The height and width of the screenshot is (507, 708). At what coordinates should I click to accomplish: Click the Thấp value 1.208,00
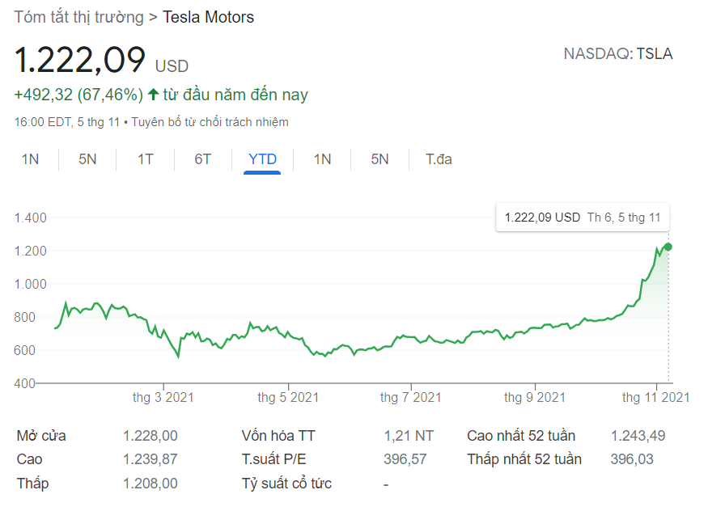click(x=151, y=484)
